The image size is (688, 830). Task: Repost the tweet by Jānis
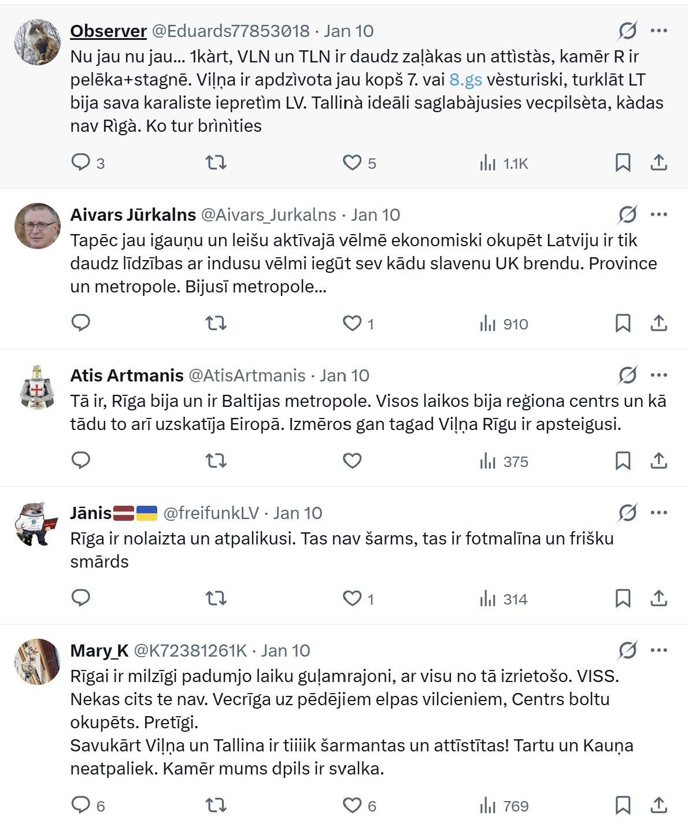click(x=216, y=598)
